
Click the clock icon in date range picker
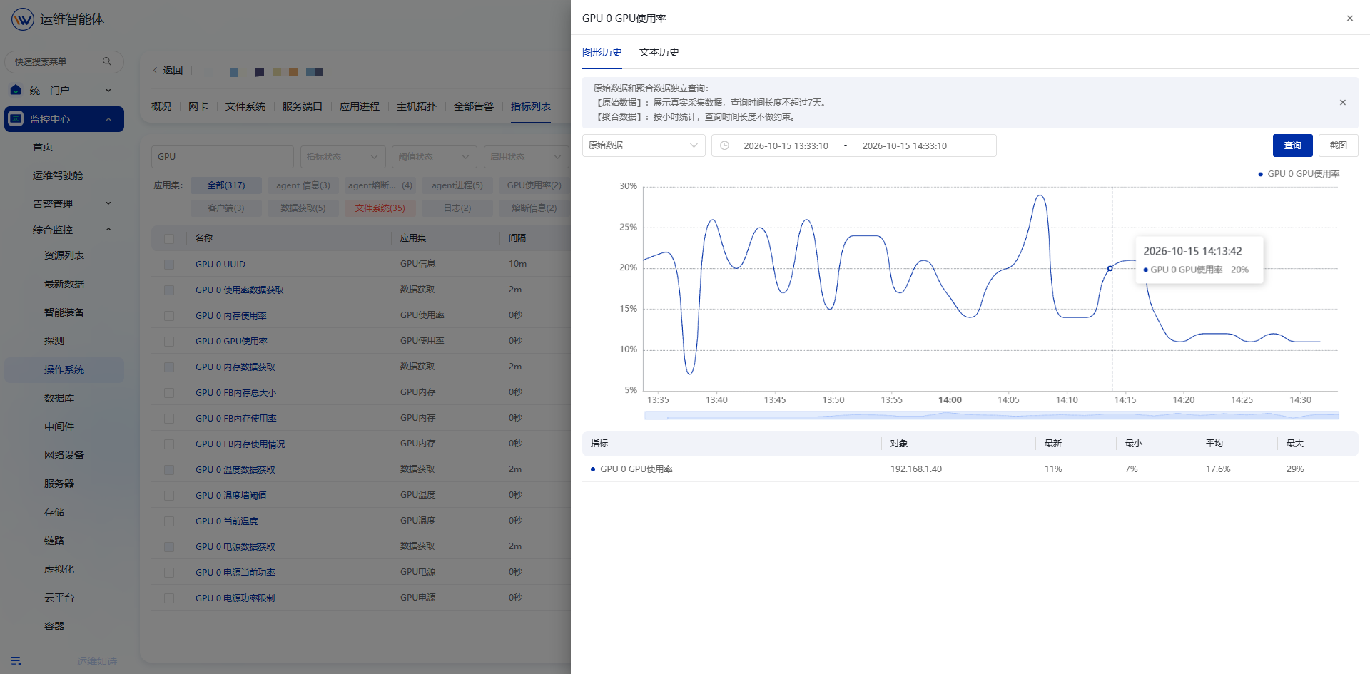coord(724,145)
